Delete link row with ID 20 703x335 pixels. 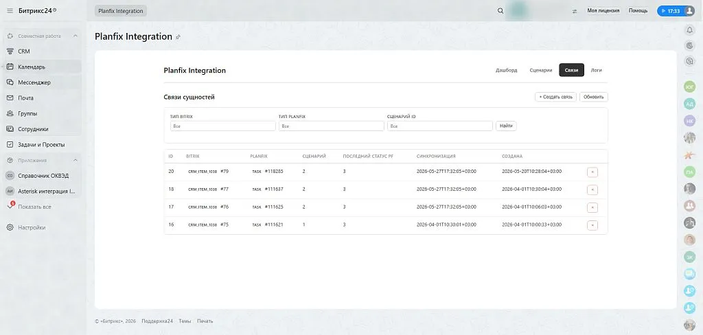point(592,172)
